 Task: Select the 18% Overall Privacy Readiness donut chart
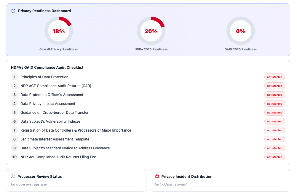tap(59, 31)
